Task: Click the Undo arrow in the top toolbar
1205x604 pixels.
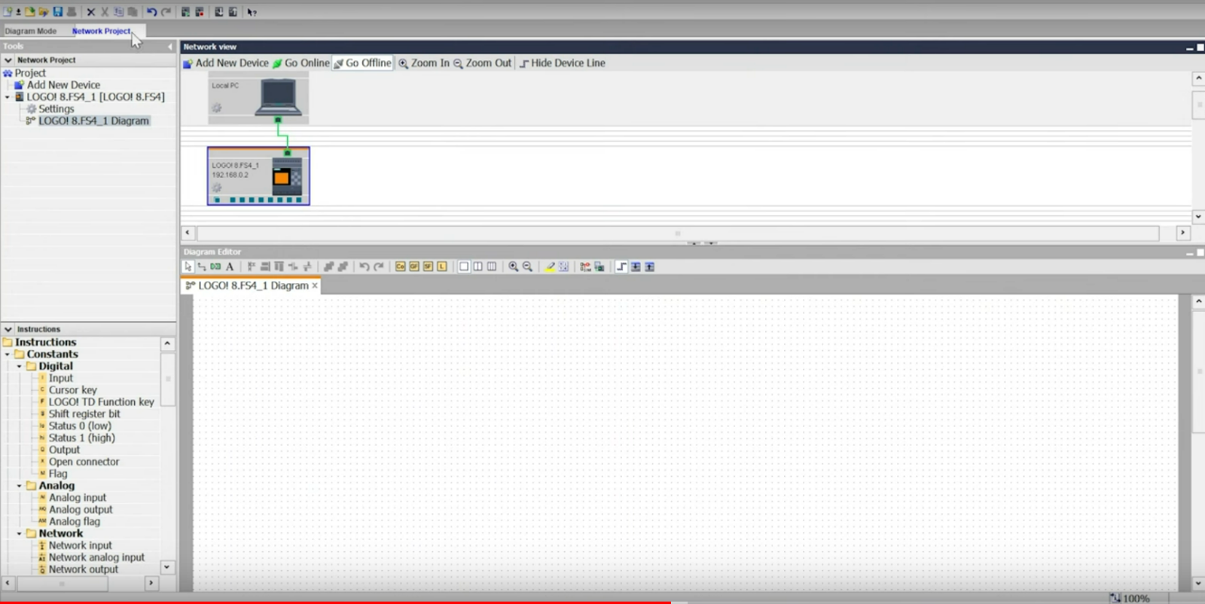Action: [151, 12]
